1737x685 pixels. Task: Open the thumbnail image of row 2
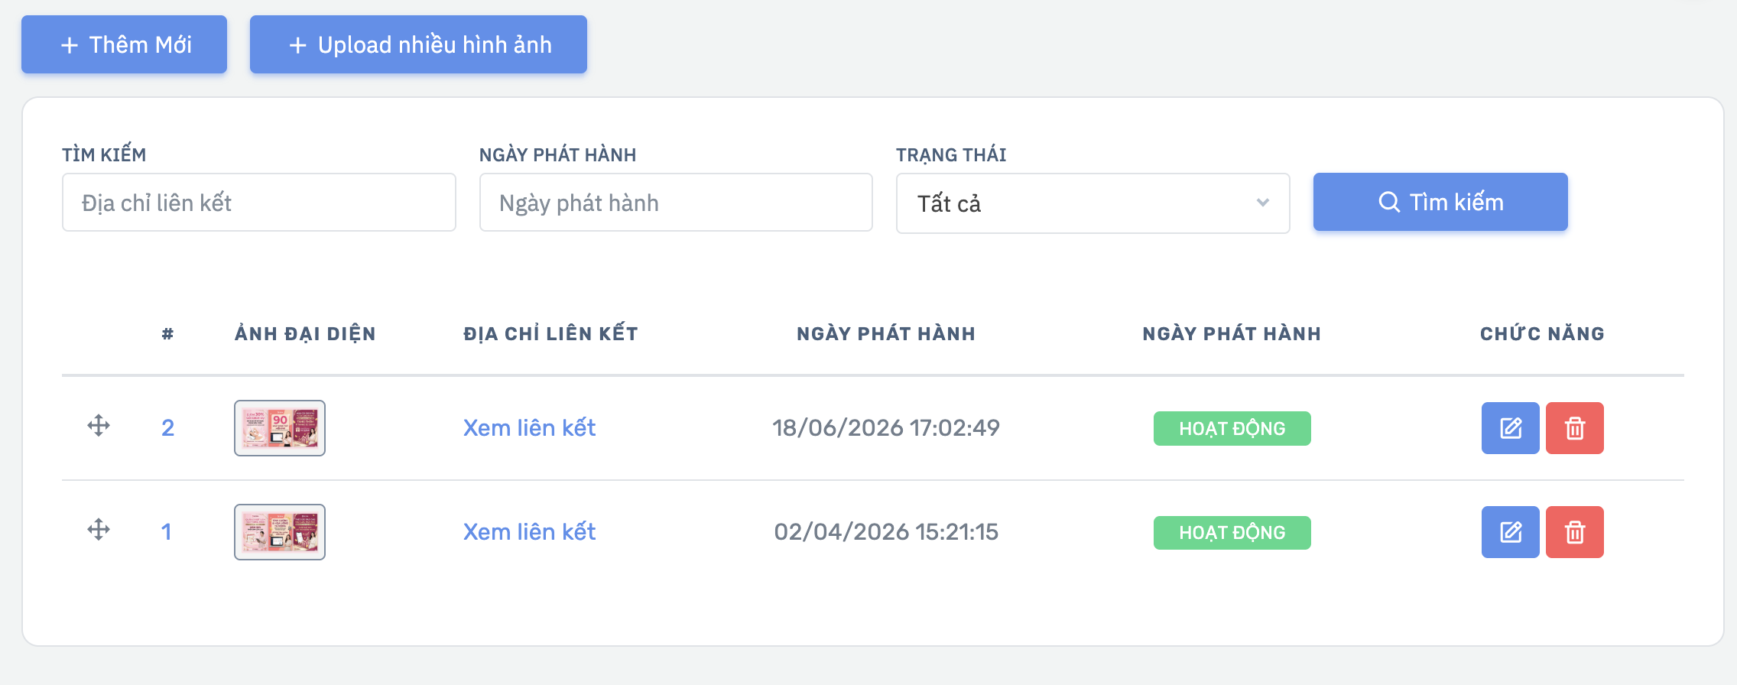280,428
